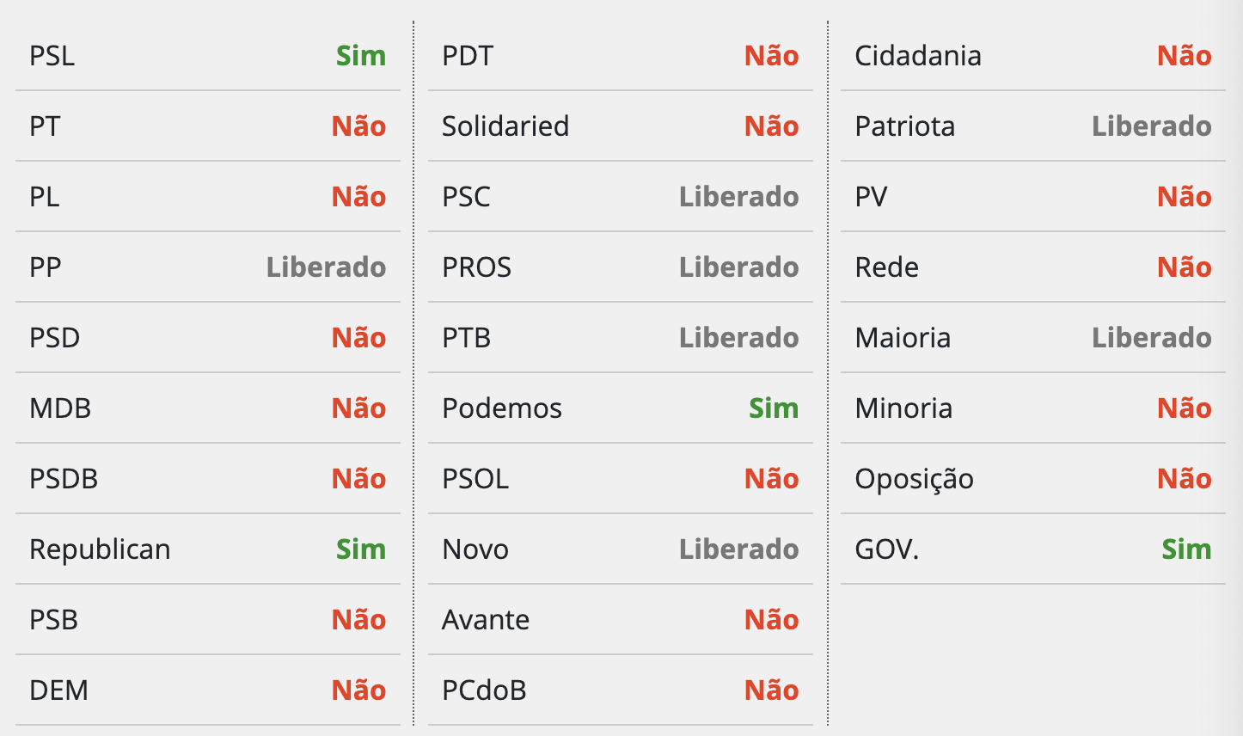
Task: Select the Rede party name
Action: [x=886, y=267]
